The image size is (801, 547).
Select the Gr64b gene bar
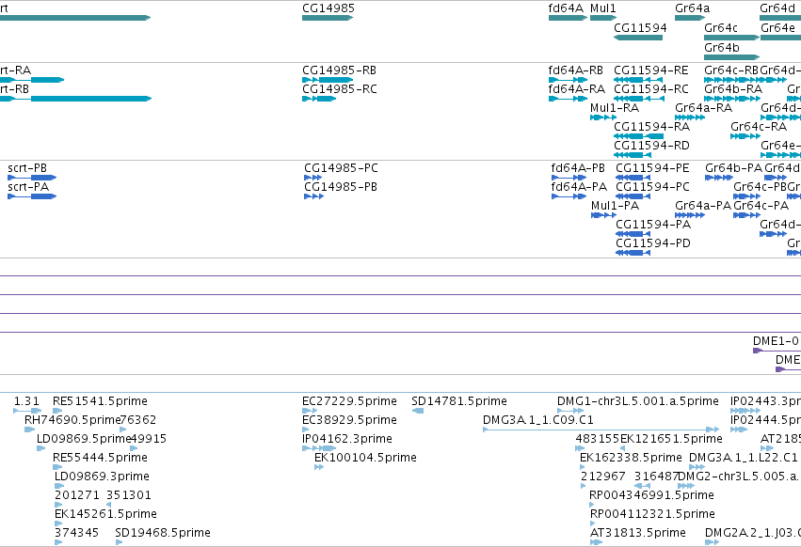(x=731, y=56)
